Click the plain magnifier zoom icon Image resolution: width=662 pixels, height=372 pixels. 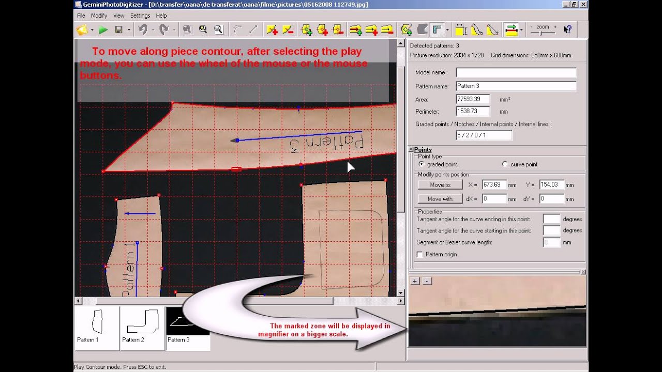point(218,30)
